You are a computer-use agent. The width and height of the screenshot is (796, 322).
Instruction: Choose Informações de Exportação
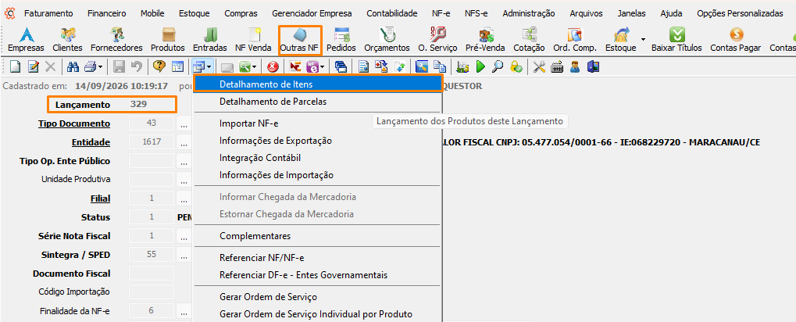[x=318, y=141]
